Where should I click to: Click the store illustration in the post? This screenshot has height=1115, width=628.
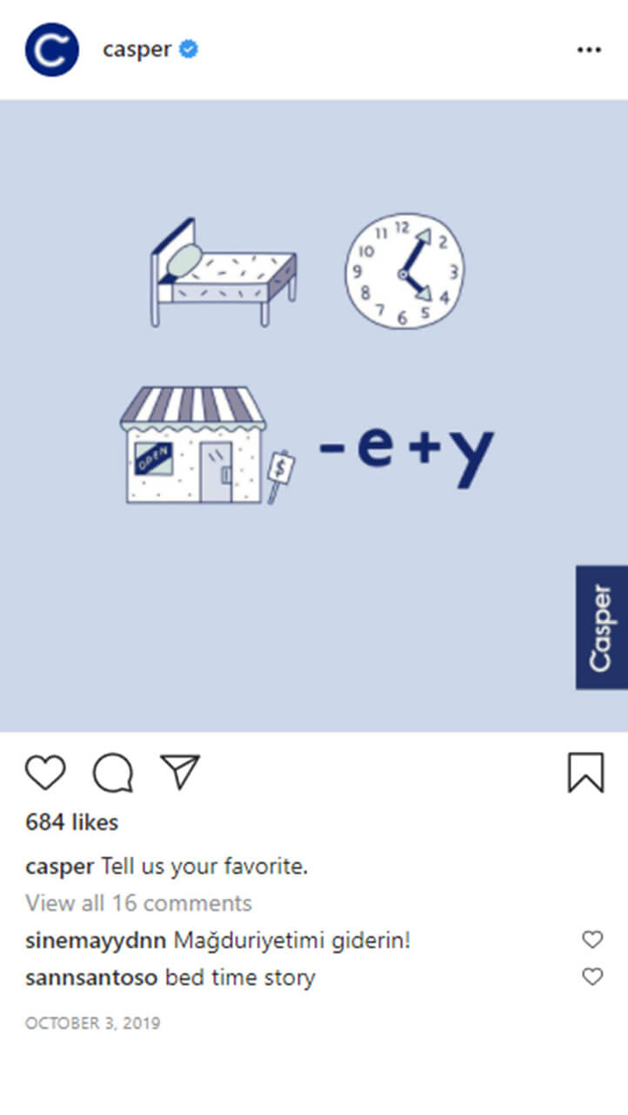[205, 445]
